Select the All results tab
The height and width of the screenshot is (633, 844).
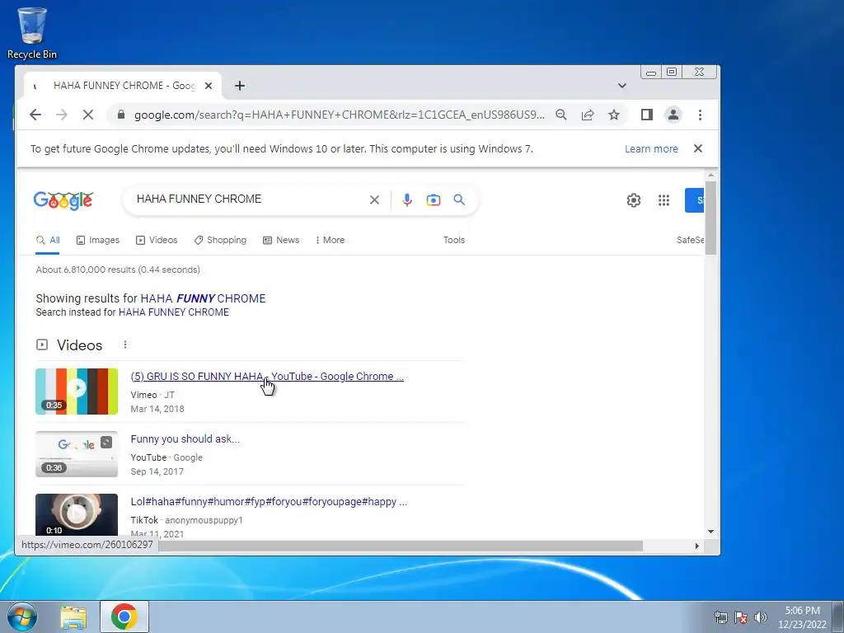[x=48, y=240]
